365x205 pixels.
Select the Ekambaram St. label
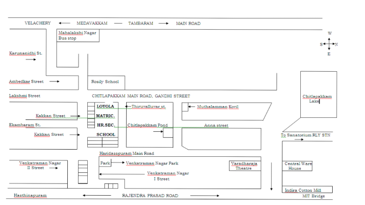(25, 125)
